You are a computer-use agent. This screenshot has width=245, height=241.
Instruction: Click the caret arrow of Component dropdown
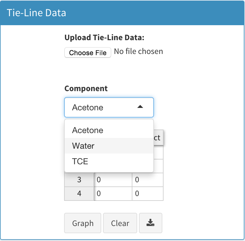[140, 107]
